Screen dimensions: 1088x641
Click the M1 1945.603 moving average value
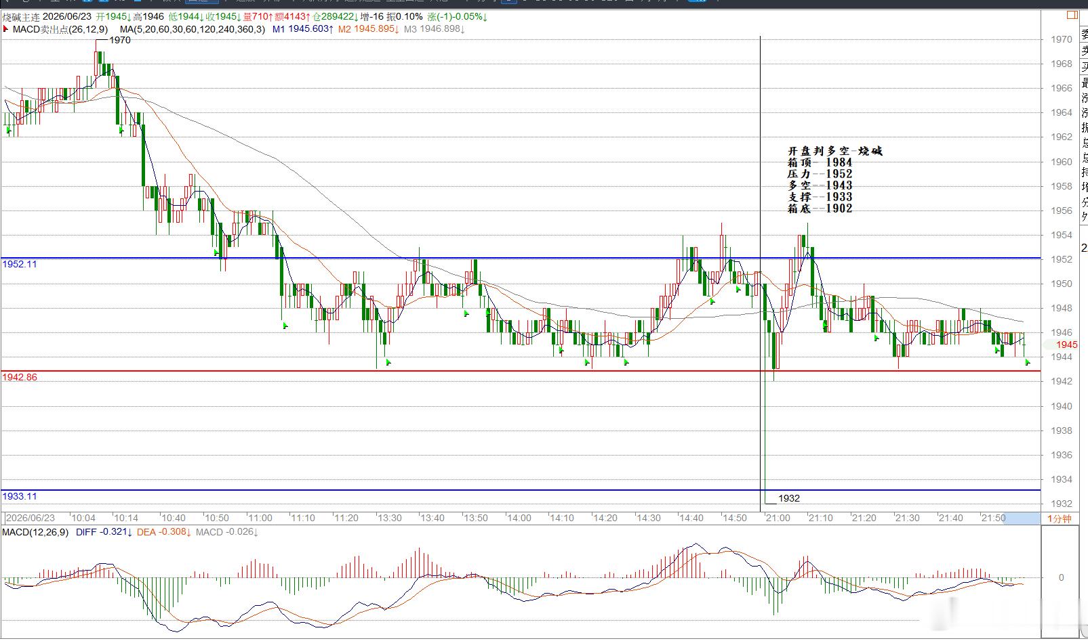(304, 29)
